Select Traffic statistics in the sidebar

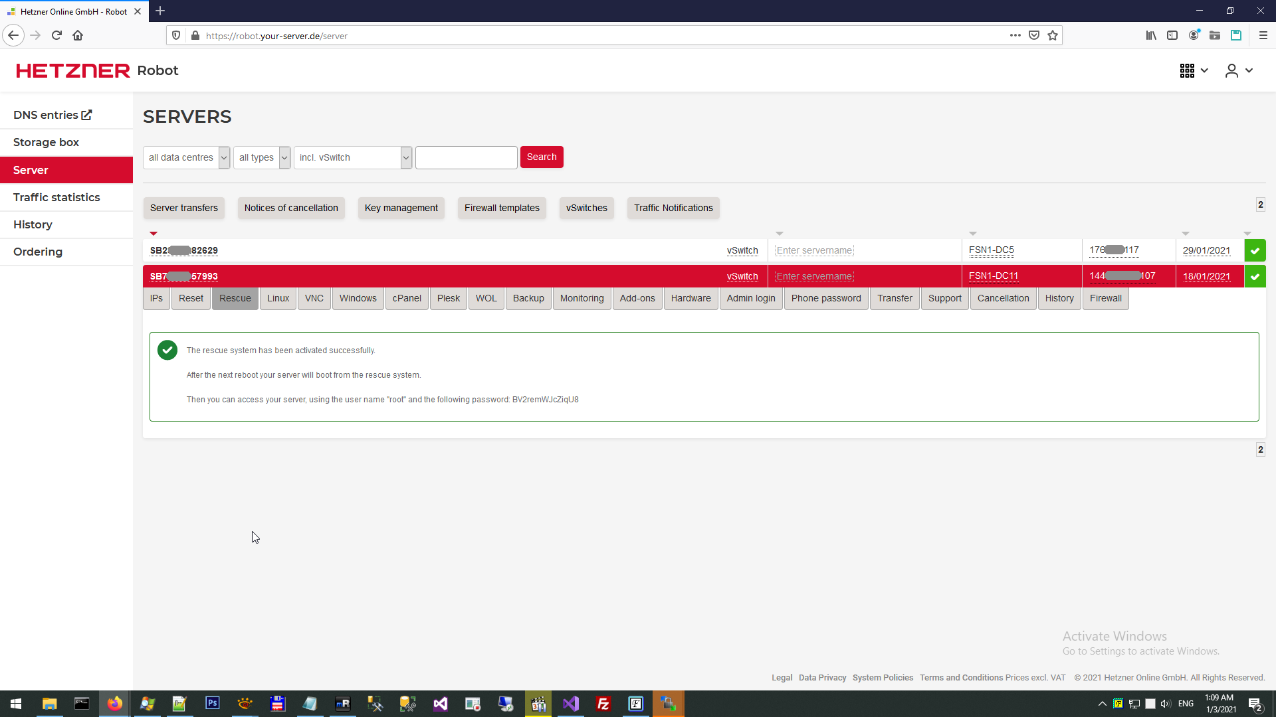56,197
